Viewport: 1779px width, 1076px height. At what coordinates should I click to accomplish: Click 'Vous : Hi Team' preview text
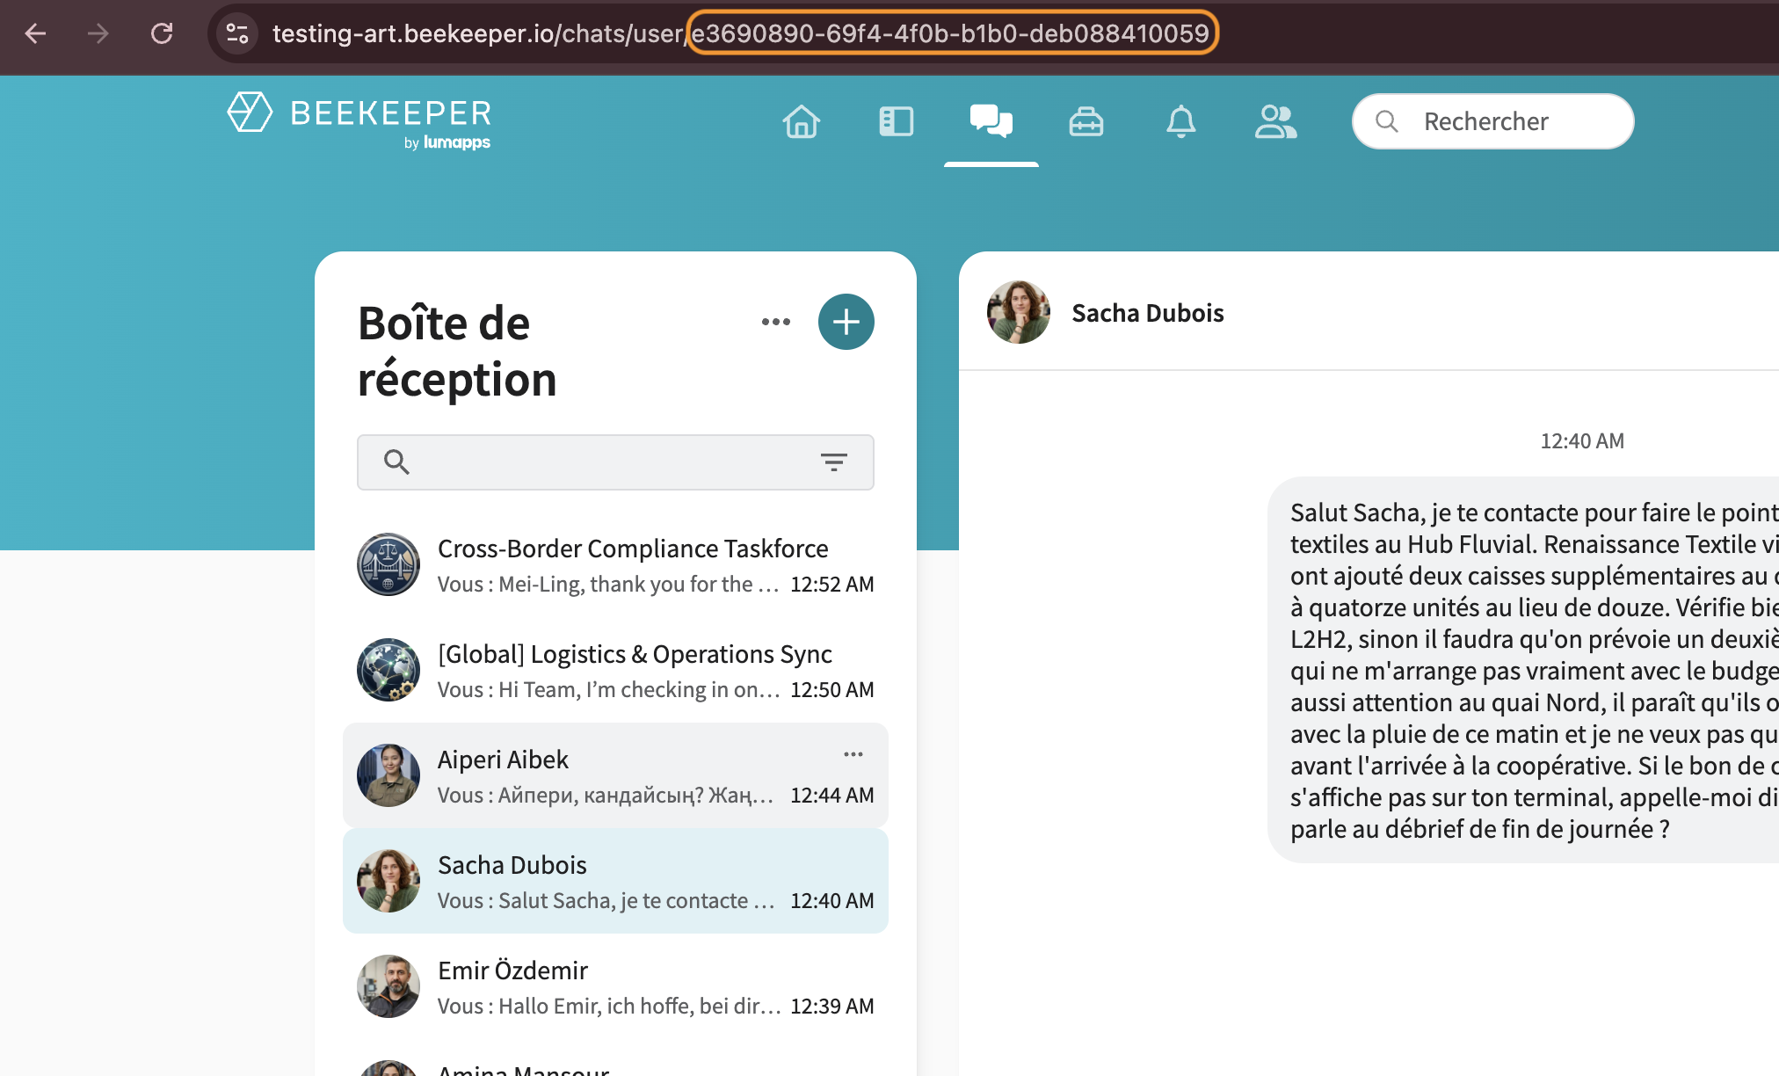(x=608, y=690)
